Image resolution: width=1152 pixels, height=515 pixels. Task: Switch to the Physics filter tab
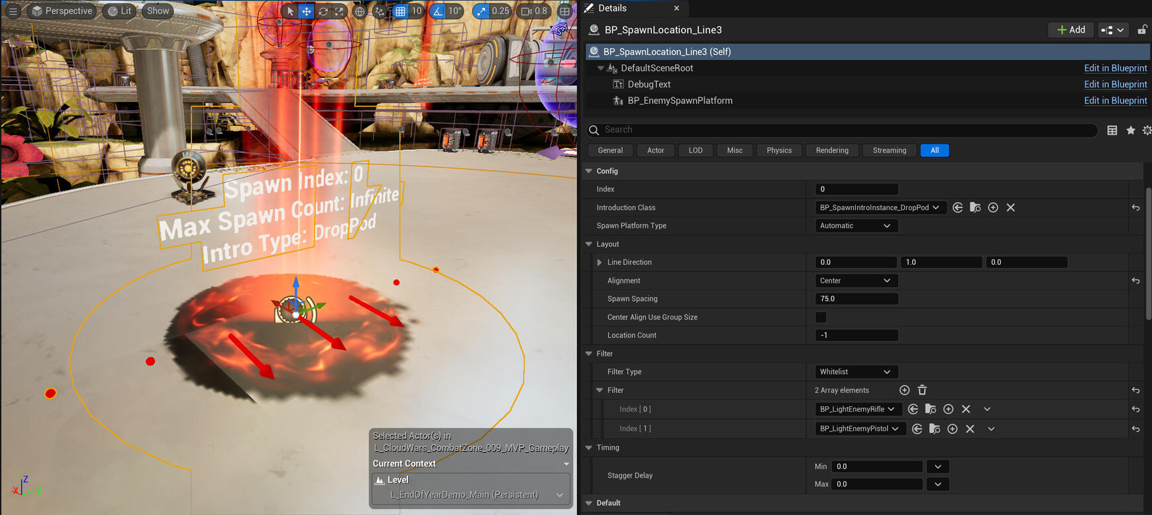coord(779,150)
